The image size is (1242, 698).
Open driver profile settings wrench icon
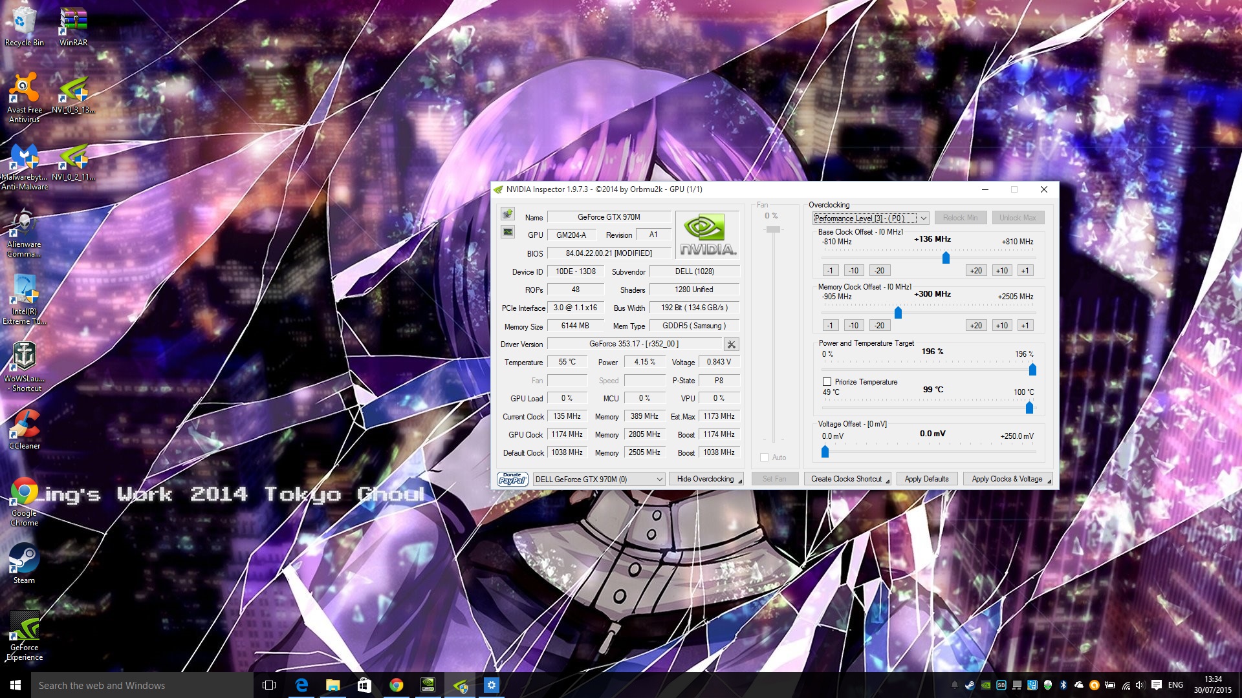(731, 344)
